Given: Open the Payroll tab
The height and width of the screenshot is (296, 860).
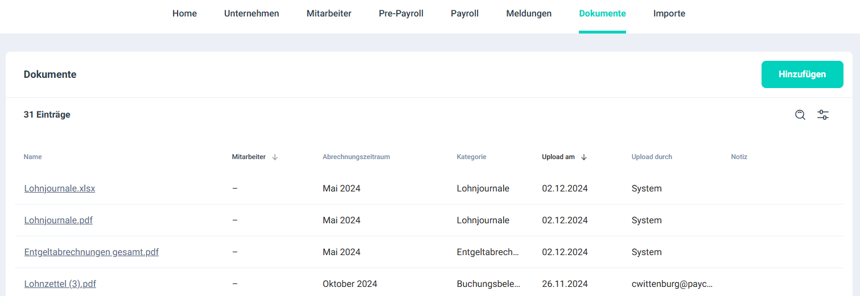Looking at the screenshot, I should (x=465, y=14).
